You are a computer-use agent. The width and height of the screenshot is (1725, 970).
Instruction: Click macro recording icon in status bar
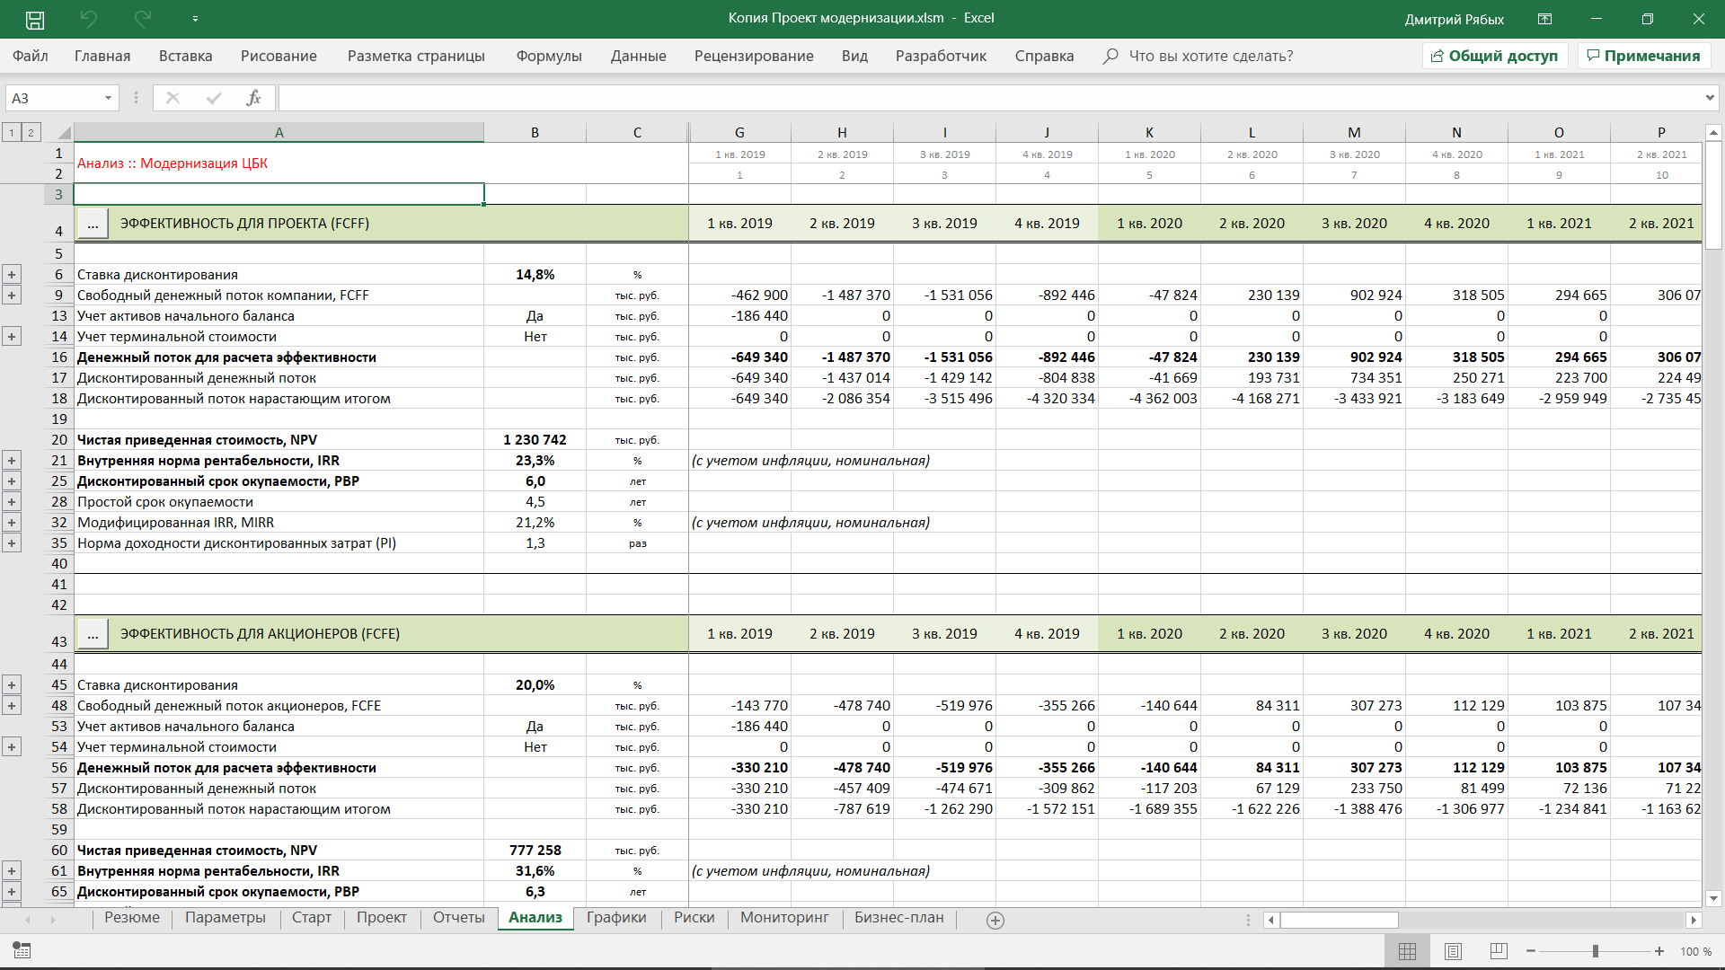[x=22, y=950]
